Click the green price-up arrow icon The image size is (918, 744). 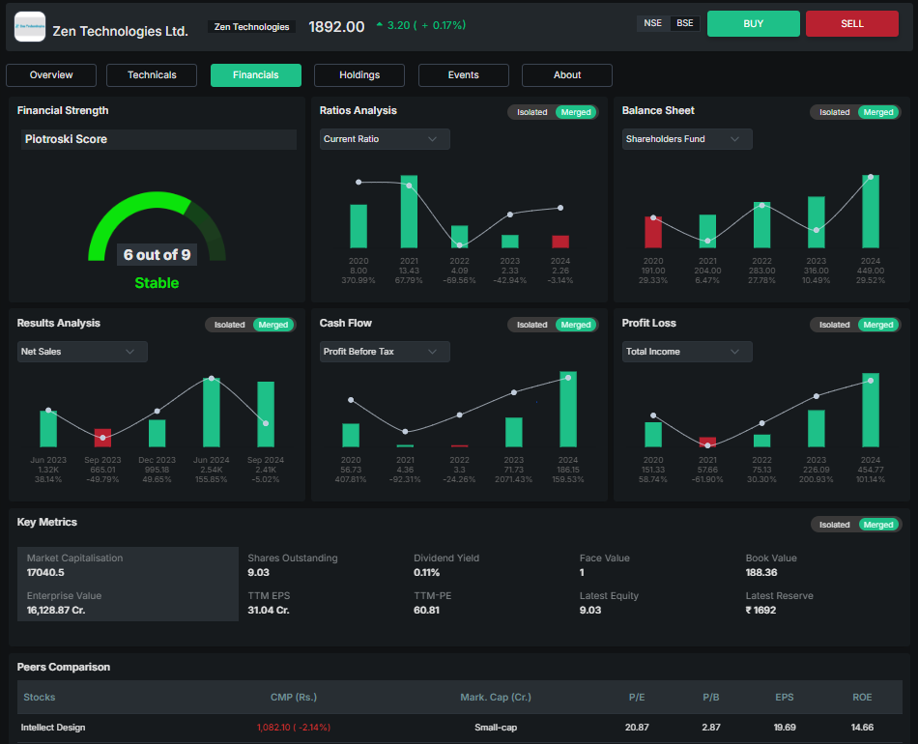[x=380, y=24]
